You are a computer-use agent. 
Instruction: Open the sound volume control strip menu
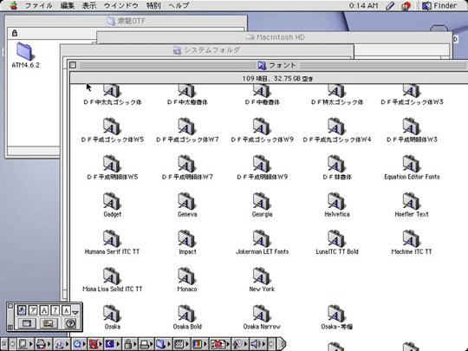point(257,344)
